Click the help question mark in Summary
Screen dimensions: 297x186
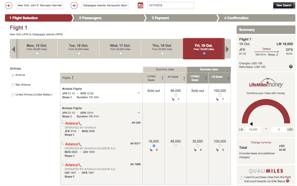pos(291,66)
